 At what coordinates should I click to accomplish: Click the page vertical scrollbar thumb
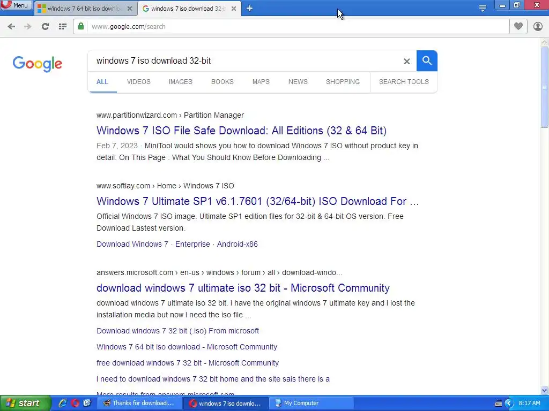(545, 87)
